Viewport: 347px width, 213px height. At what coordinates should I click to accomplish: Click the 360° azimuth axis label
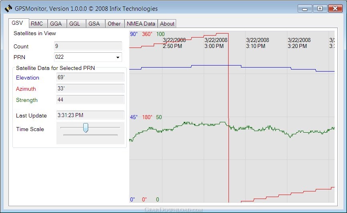[147, 34]
